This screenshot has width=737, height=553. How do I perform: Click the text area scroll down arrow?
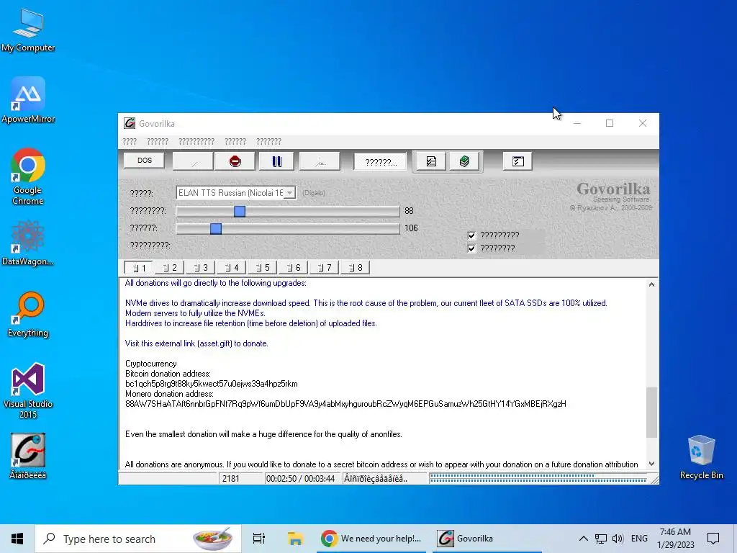[x=651, y=464]
